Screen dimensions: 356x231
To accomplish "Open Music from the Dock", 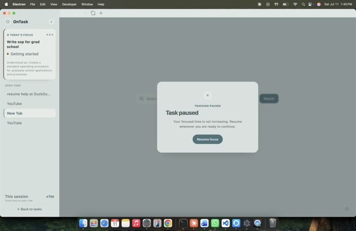I will pos(136,223).
